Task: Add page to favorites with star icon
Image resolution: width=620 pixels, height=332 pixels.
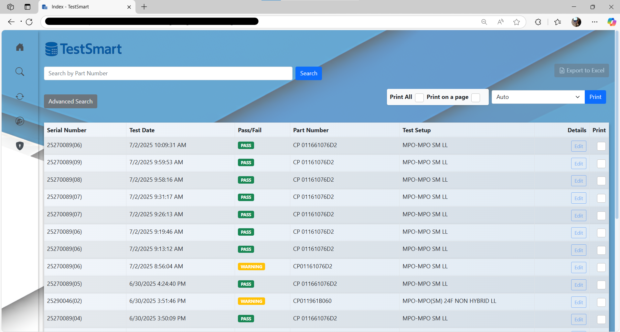Action: [x=517, y=22]
